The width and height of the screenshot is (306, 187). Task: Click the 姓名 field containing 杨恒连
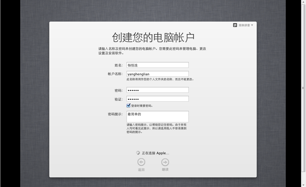(x=157, y=65)
